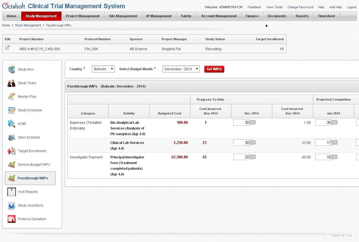This screenshot has height=242, width=359.
Task: Open the Protocol Deviation section
Action: pyautogui.click(x=11, y=219)
